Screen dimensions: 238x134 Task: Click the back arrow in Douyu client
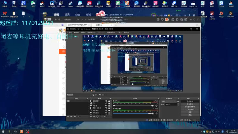pyautogui.click(x=56, y=20)
